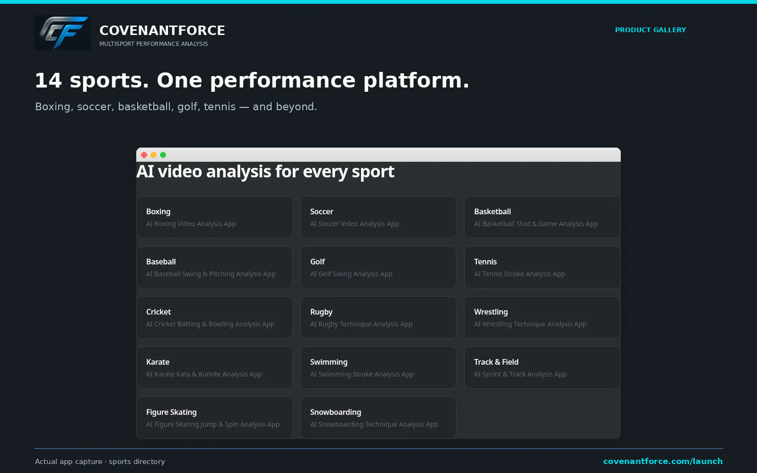Click the green maximize dot of mock window
Image resolution: width=757 pixels, height=473 pixels.
[x=163, y=155]
